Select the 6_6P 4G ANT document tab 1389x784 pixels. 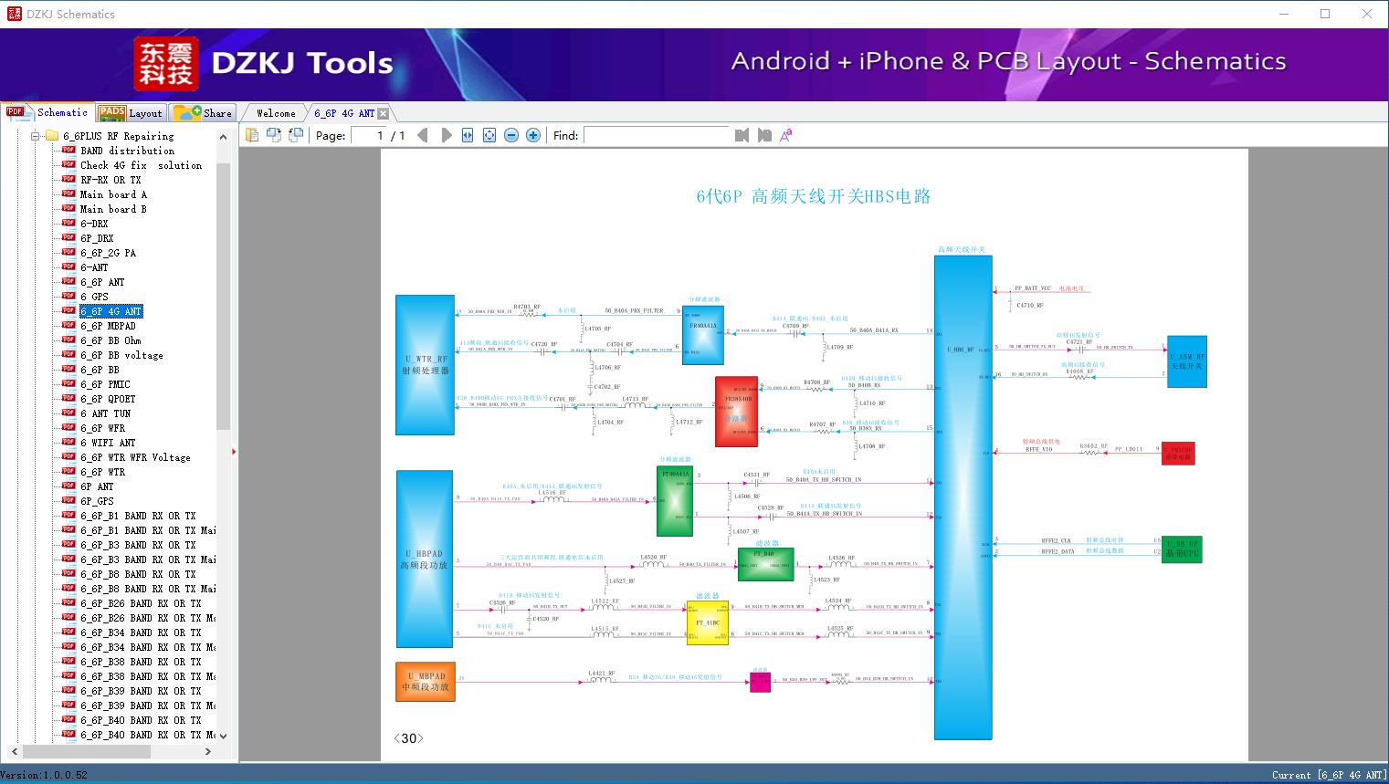tap(343, 113)
